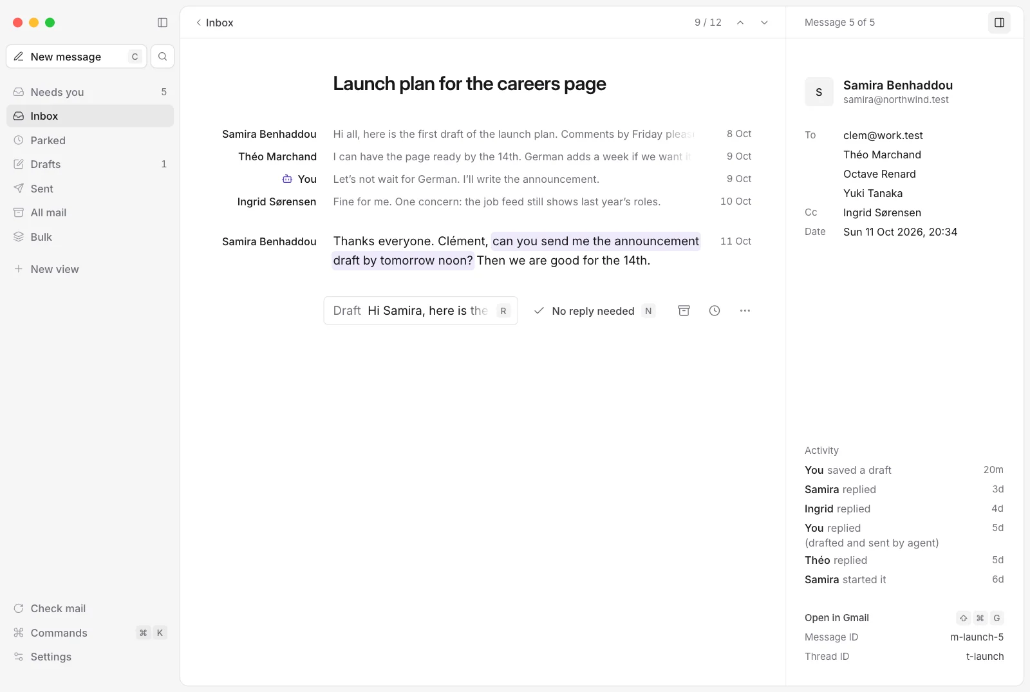Click recipient Yuki Tanaka
Image resolution: width=1030 pixels, height=692 pixels.
coord(873,193)
